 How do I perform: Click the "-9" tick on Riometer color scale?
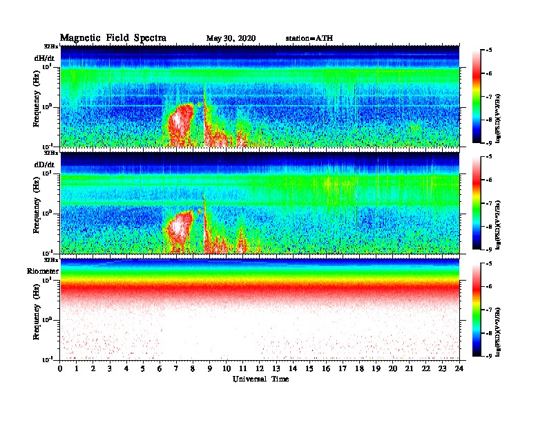(x=489, y=356)
